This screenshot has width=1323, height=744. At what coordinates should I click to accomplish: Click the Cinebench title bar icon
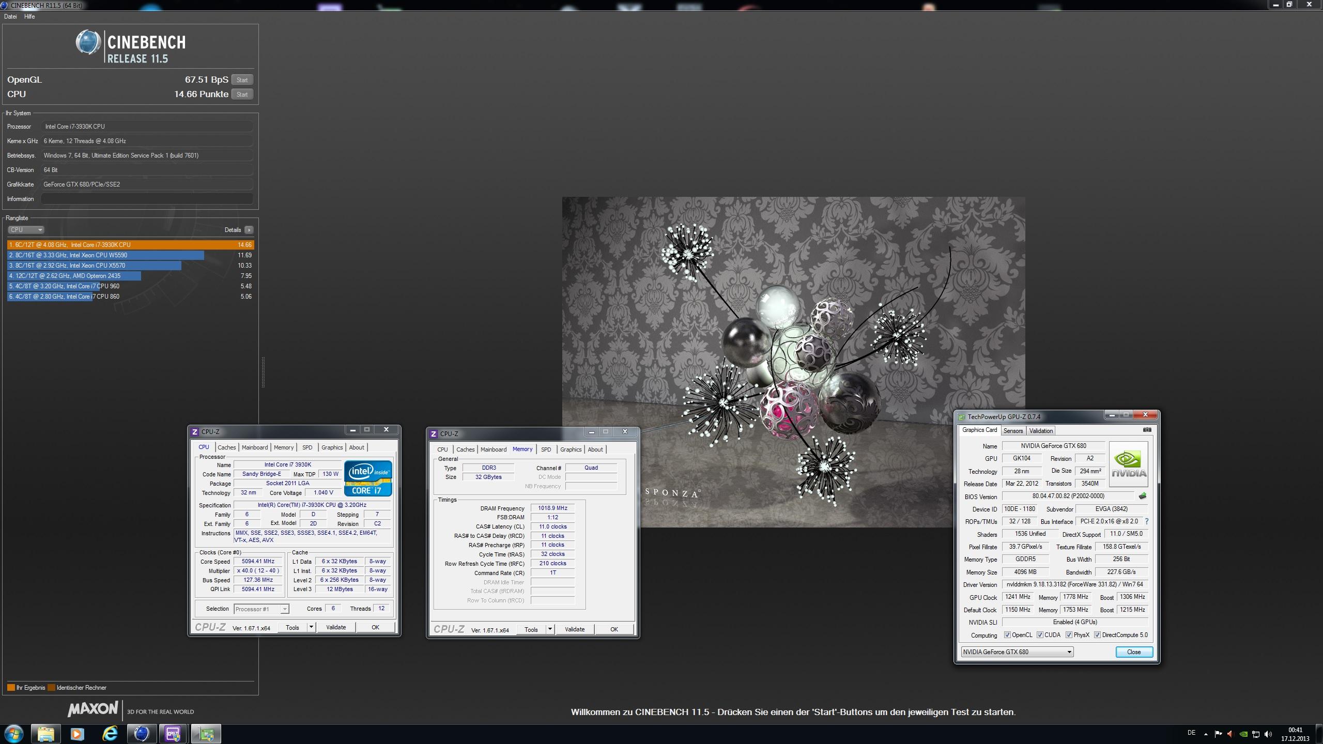click(x=4, y=5)
